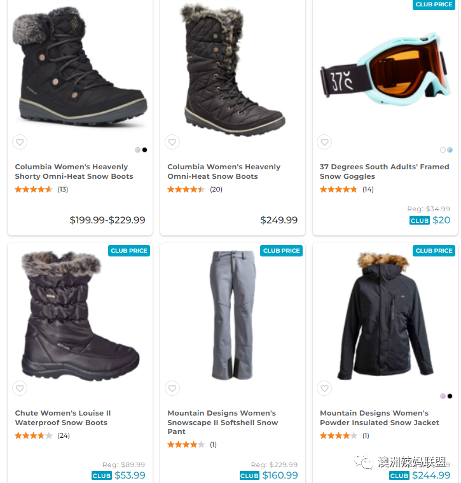Save Chute Louise II boots via heart icon
The height and width of the screenshot is (483, 461).
tap(20, 388)
